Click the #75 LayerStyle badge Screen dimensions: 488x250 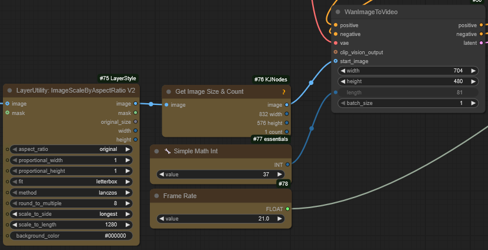click(x=119, y=78)
